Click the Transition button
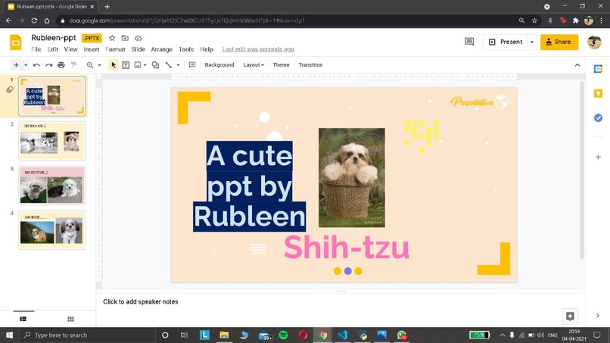610x343 pixels. pyautogui.click(x=310, y=65)
